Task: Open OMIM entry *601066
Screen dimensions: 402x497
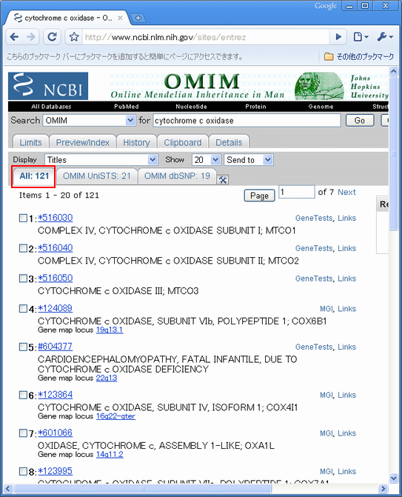Action: tap(55, 433)
